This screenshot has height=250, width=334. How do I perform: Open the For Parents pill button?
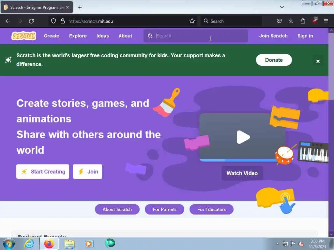tap(164, 209)
